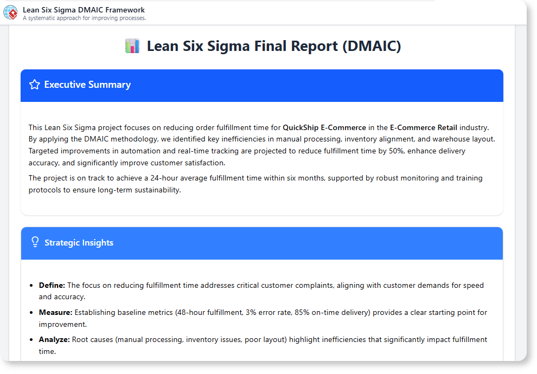
Task: Click the Define bullet point marker
Action: pyautogui.click(x=31, y=285)
